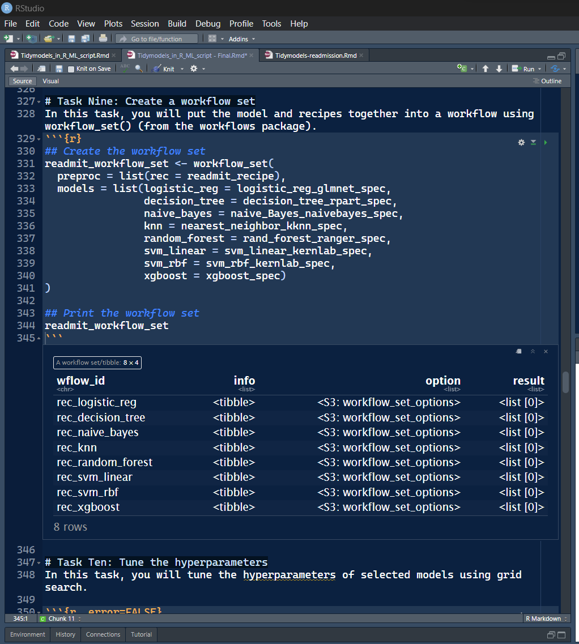The image size is (579, 644).
Task: Switch to Tidymodels_in_R_ML_script.Rmd tab
Action: coord(65,56)
